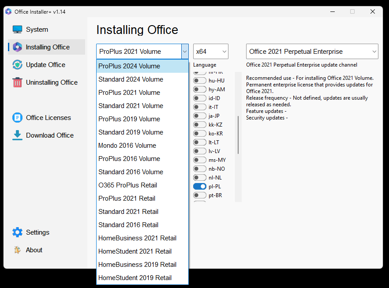Turn on the ja-JP language switch

(200, 116)
